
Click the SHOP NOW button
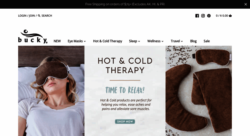(125, 122)
